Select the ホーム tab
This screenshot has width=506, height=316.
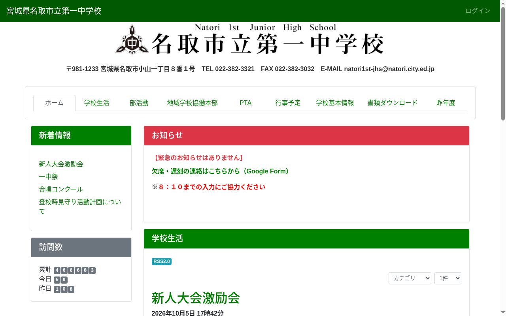[54, 103]
